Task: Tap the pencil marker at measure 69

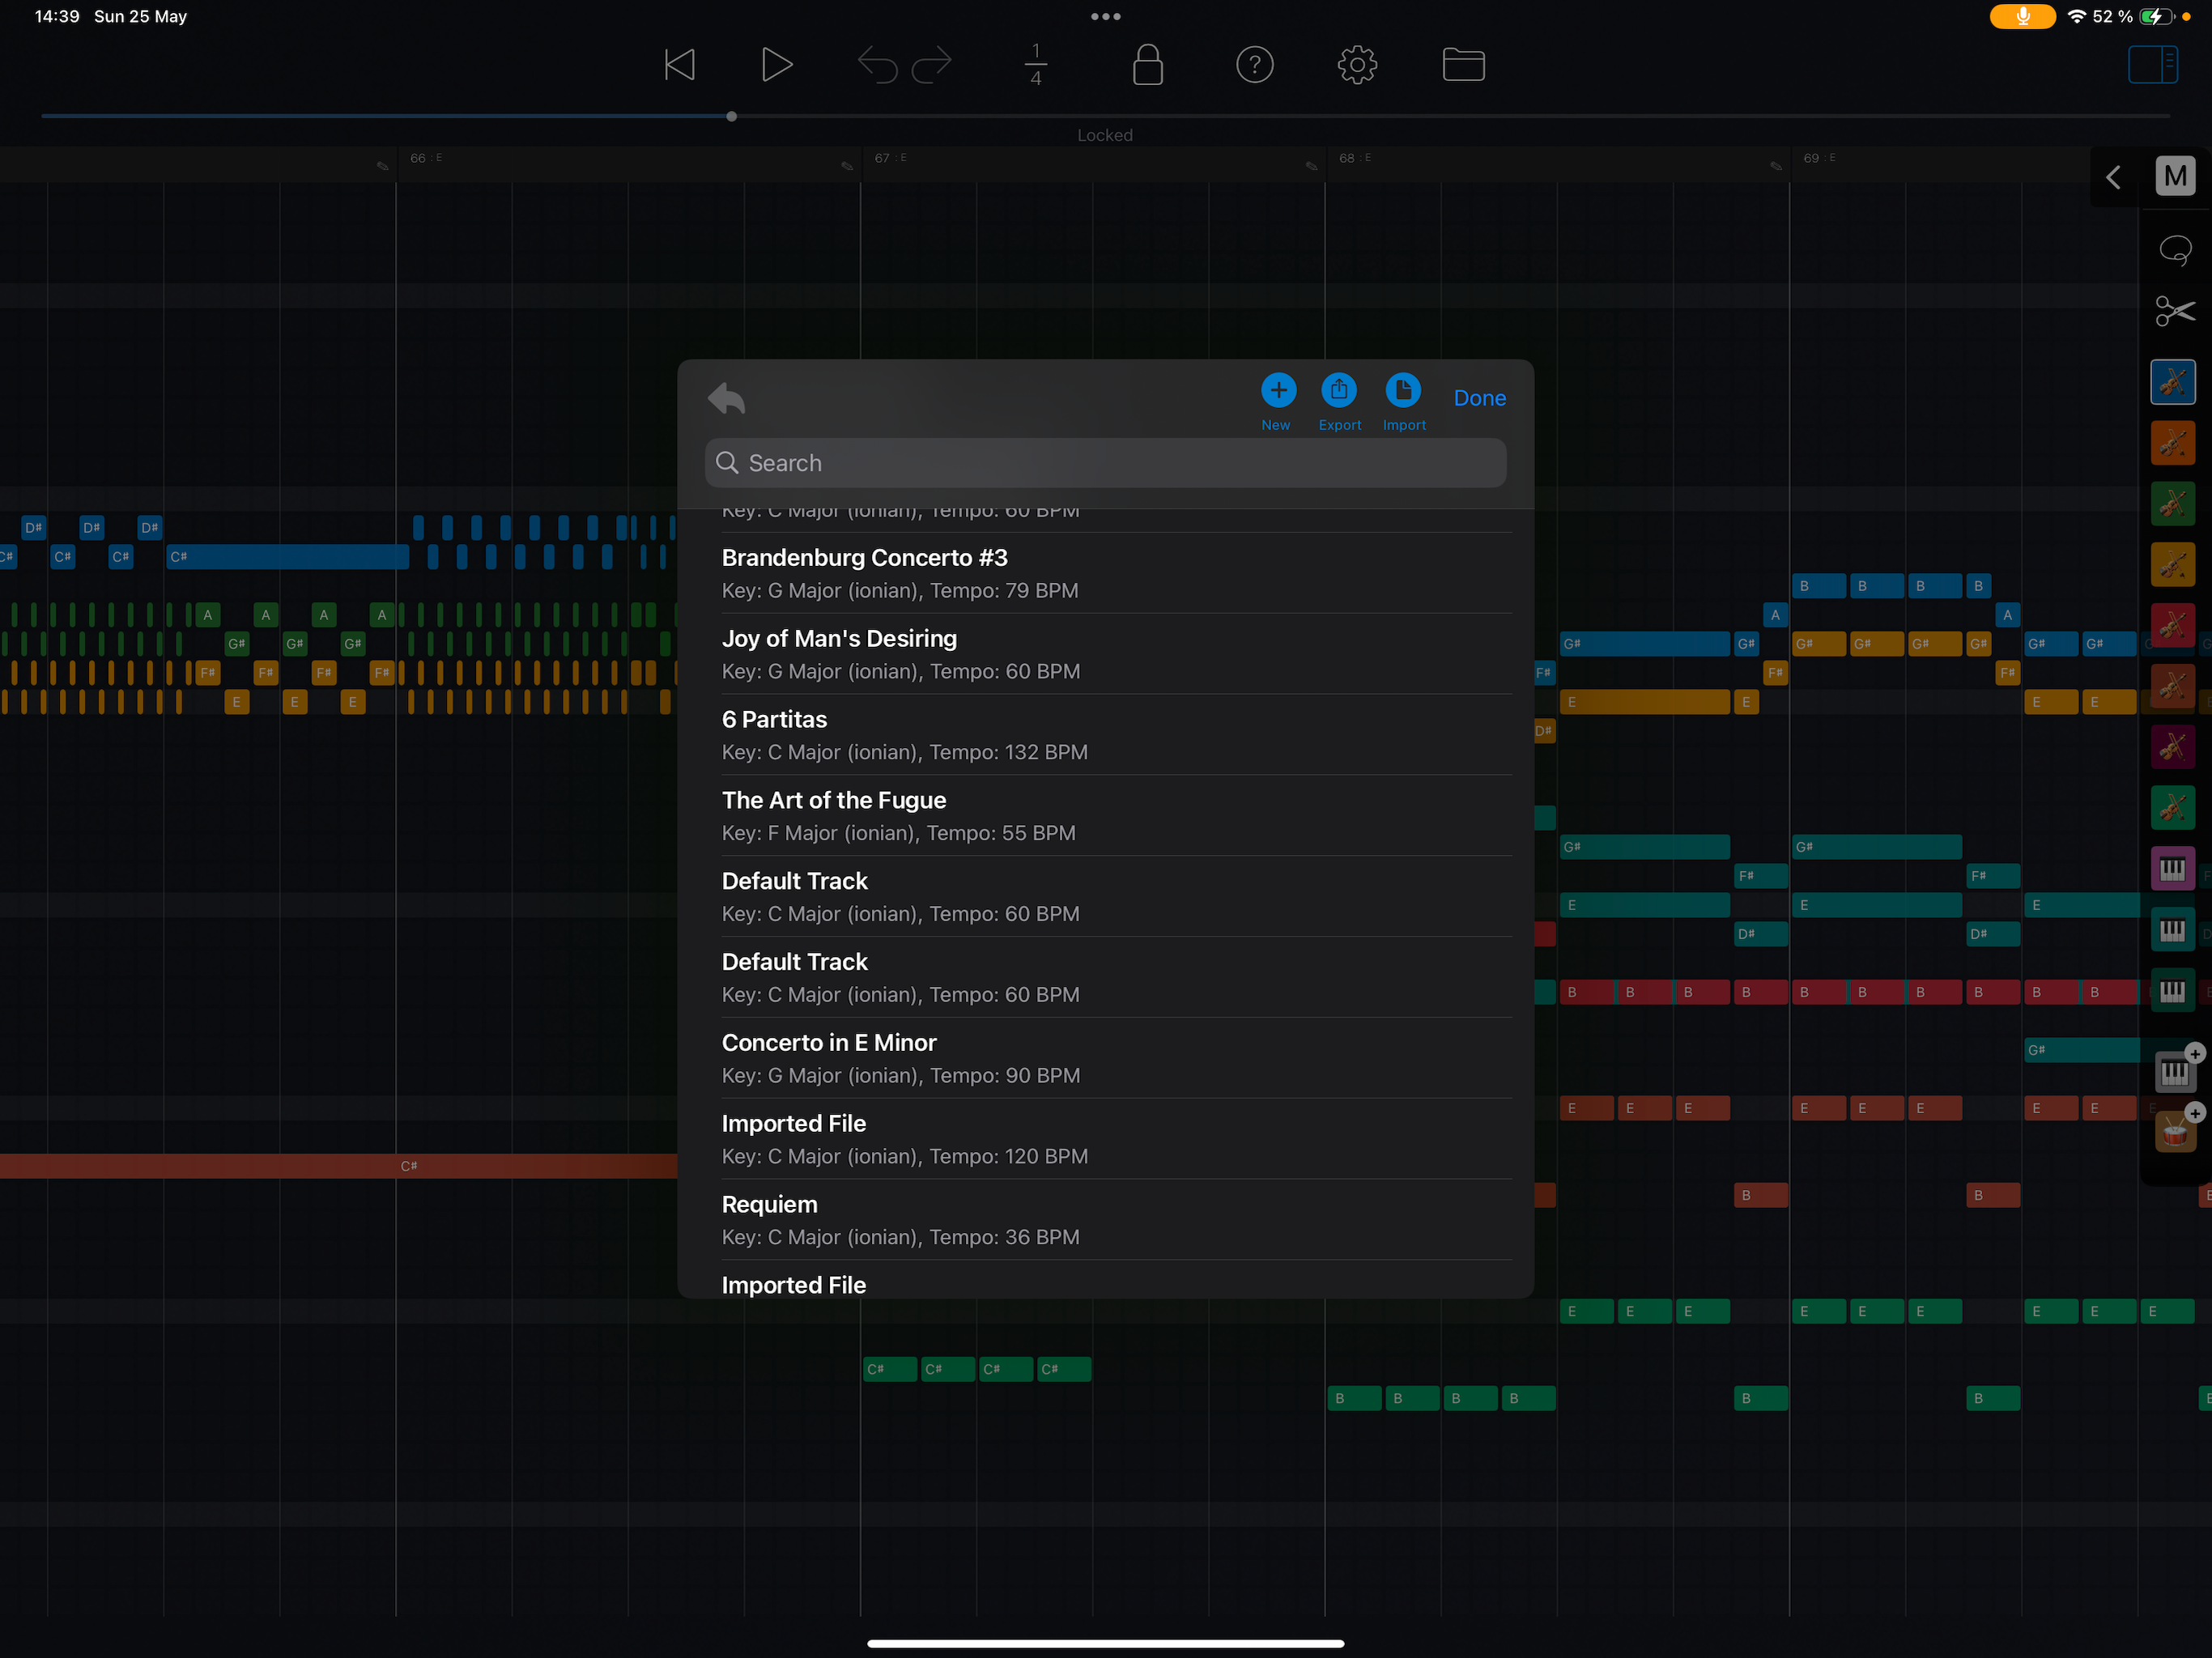Action: pos(1776,166)
